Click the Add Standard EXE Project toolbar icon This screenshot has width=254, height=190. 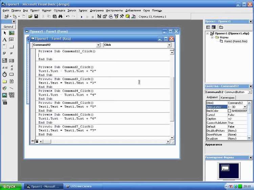[x=6, y=17]
